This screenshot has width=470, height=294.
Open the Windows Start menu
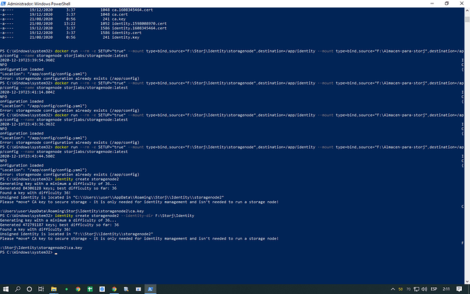pos(5,289)
